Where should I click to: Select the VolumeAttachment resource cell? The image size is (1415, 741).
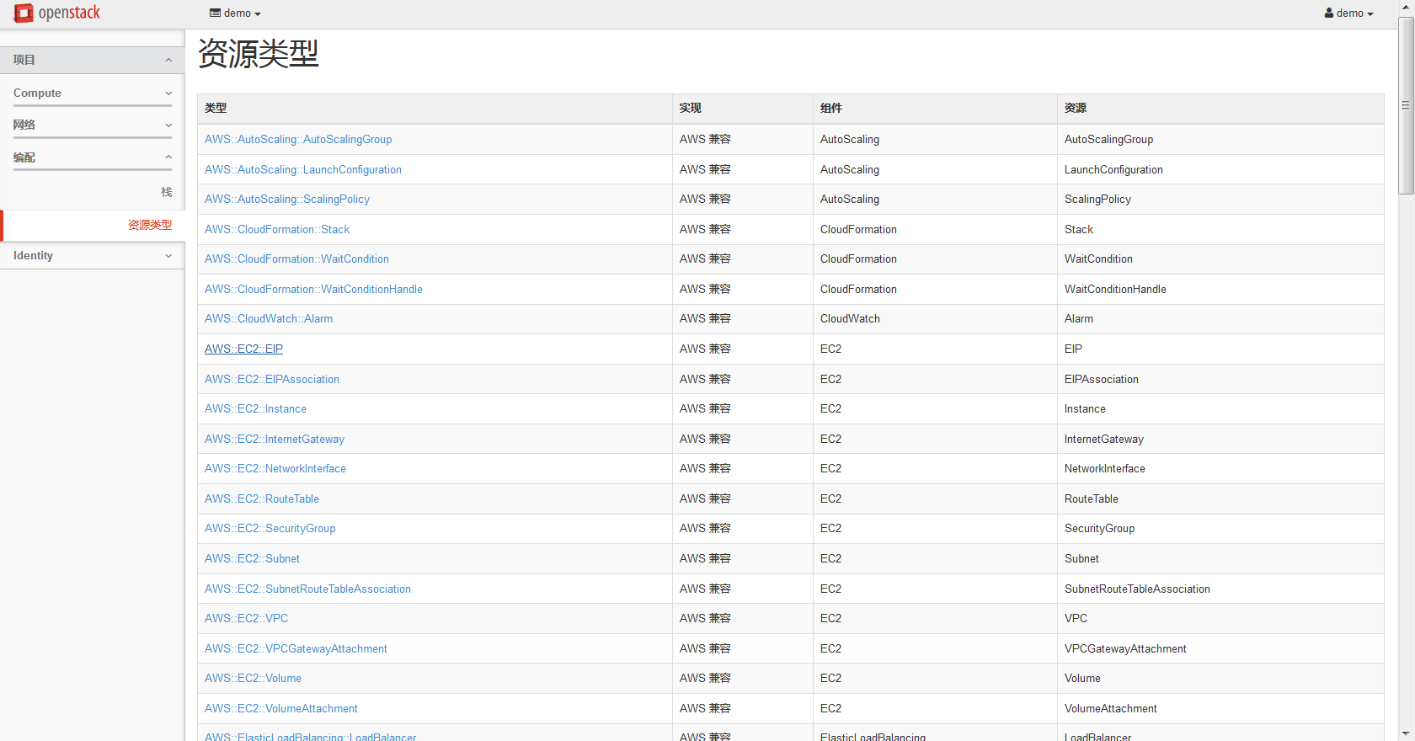point(1220,708)
